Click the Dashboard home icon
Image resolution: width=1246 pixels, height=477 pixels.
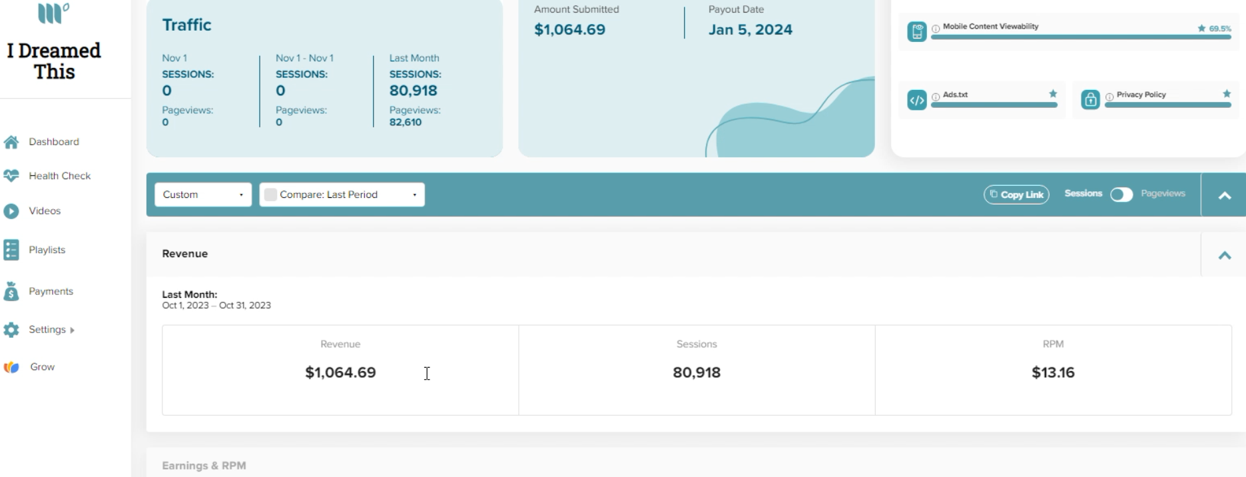point(11,142)
